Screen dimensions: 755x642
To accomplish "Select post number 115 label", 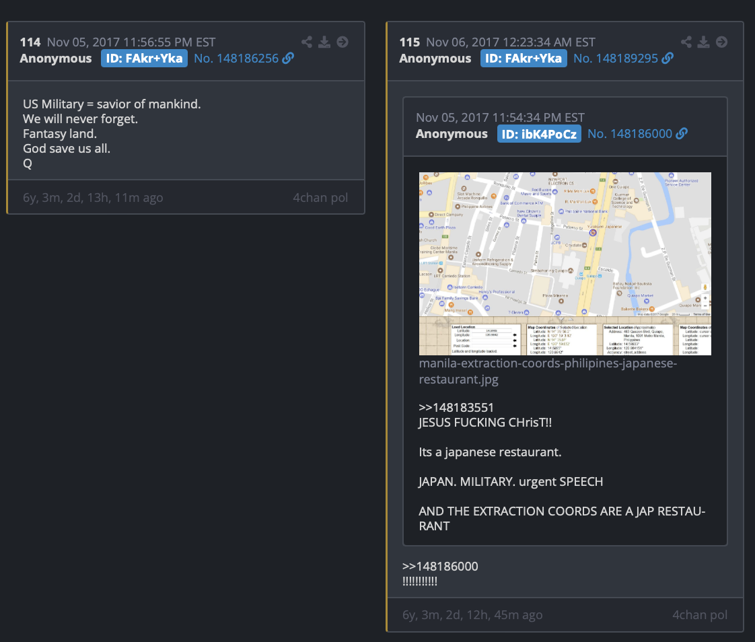I will click(x=410, y=42).
